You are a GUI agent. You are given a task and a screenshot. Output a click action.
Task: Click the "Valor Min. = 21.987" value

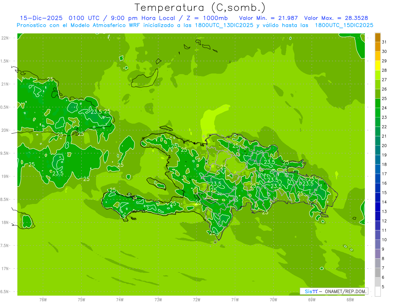tap(269, 18)
